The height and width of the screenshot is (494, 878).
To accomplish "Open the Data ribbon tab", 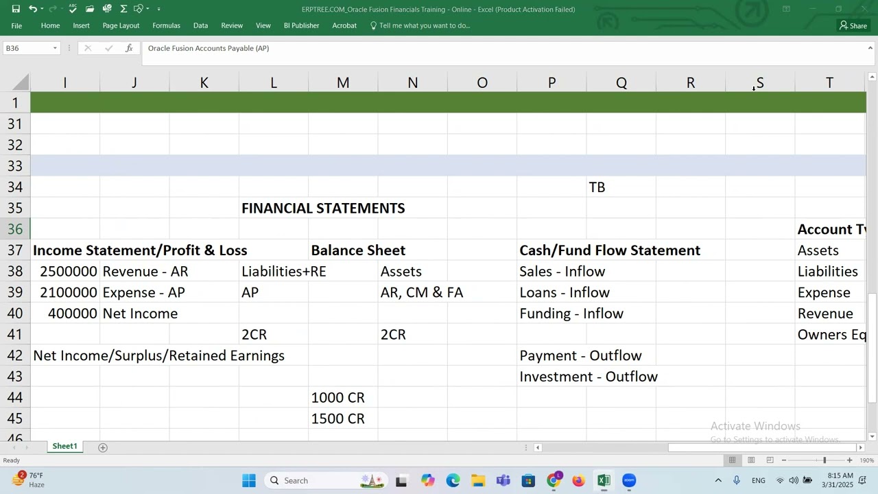I will [x=200, y=25].
